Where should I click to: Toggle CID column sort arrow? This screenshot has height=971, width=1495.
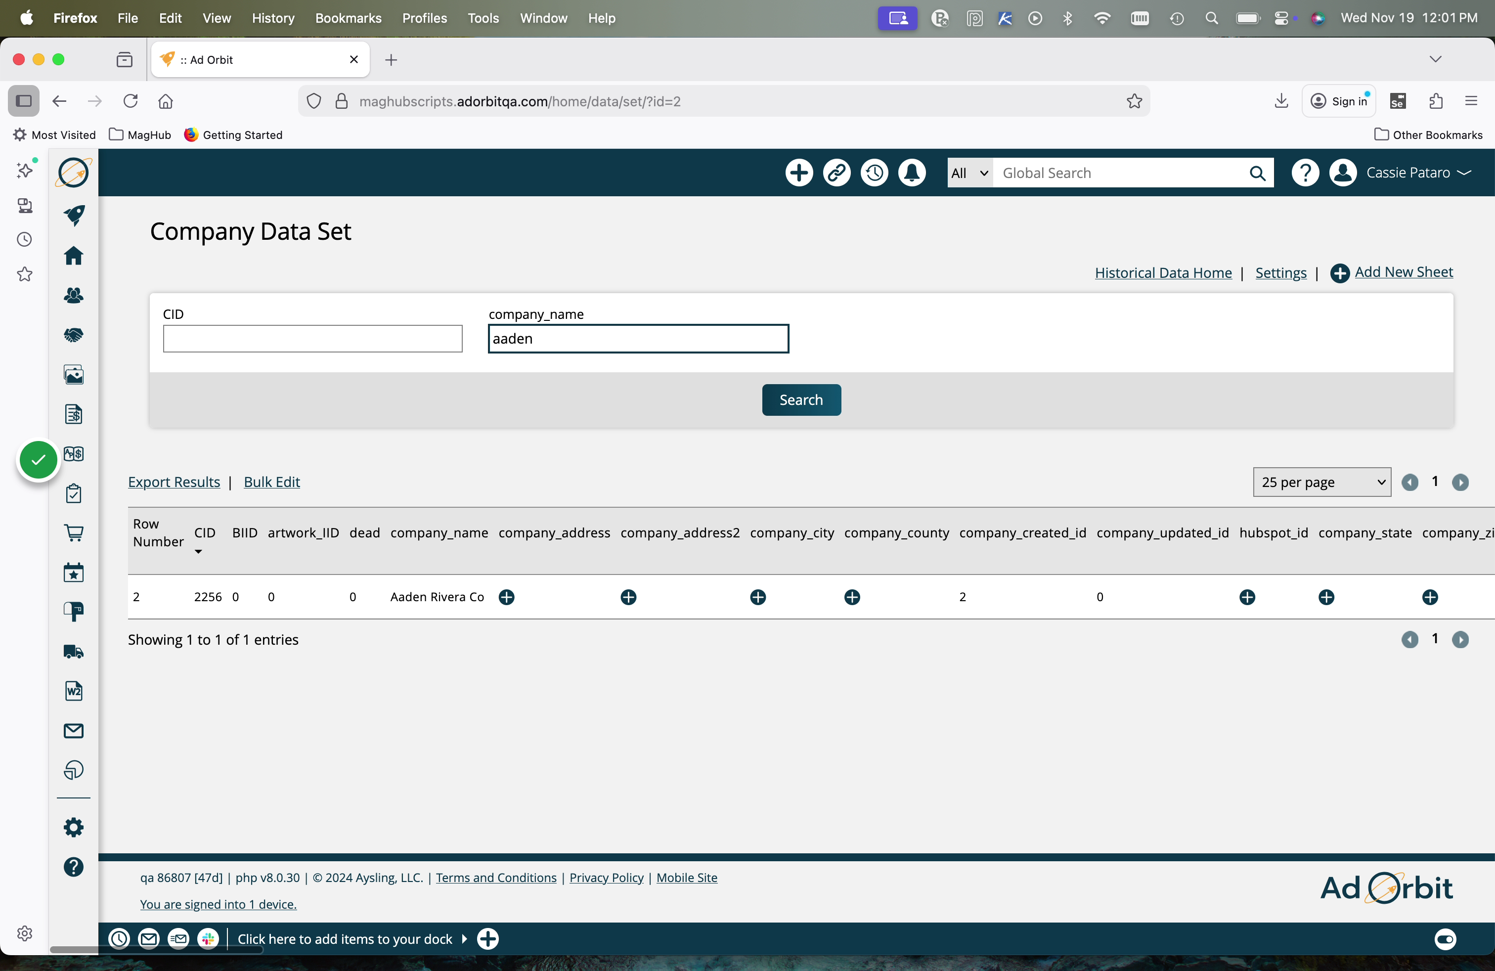(199, 551)
